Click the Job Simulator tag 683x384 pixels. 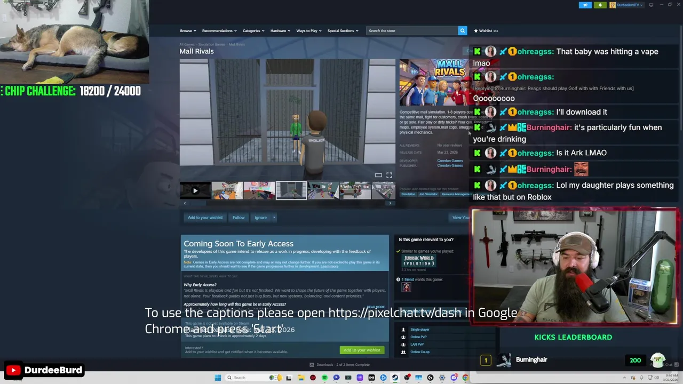pyautogui.click(x=428, y=194)
